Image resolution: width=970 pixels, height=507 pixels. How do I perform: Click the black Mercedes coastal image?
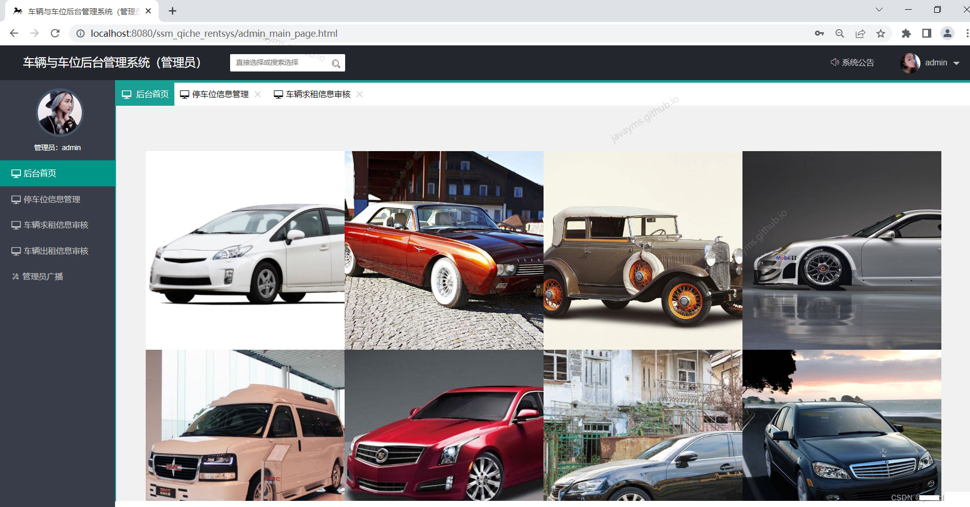coord(842,425)
